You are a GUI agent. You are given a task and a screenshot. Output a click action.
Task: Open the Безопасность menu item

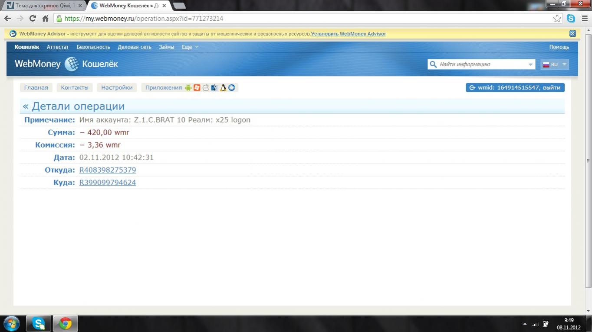[x=93, y=47]
